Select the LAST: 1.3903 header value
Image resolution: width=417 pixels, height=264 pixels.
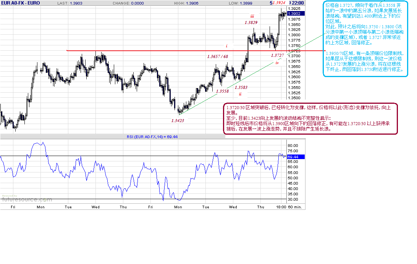pos(70,3)
